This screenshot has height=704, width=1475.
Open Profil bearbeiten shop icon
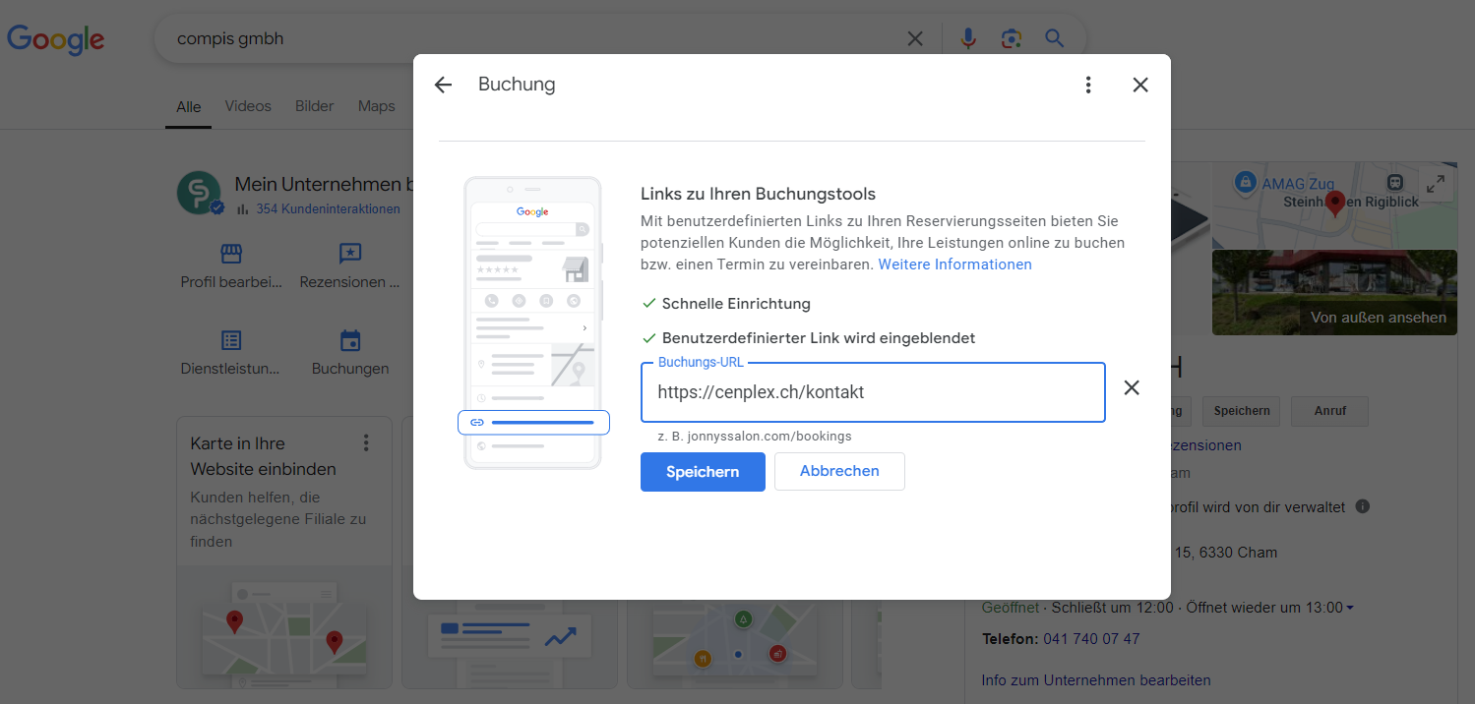pos(230,254)
